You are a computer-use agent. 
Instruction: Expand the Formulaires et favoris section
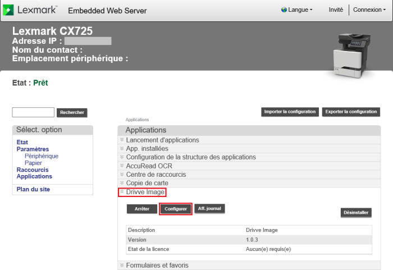(157, 265)
